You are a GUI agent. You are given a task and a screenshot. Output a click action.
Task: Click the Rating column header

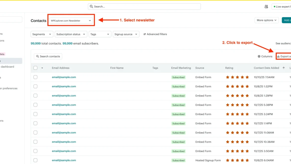click(x=229, y=68)
